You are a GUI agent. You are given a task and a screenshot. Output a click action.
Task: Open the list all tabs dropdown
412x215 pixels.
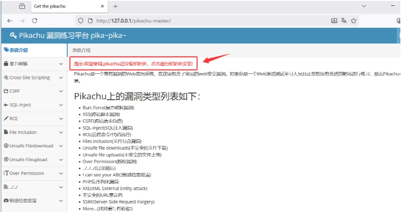(x=364, y=6)
